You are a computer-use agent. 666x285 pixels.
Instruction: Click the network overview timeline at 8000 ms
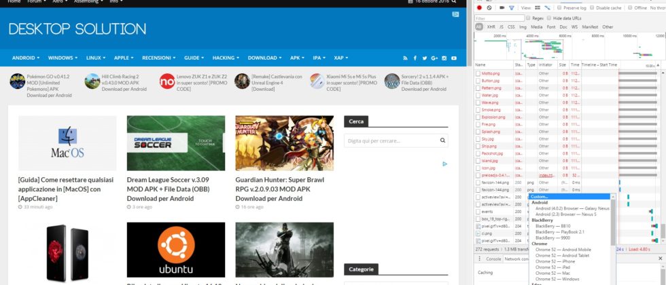(x=597, y=35)
